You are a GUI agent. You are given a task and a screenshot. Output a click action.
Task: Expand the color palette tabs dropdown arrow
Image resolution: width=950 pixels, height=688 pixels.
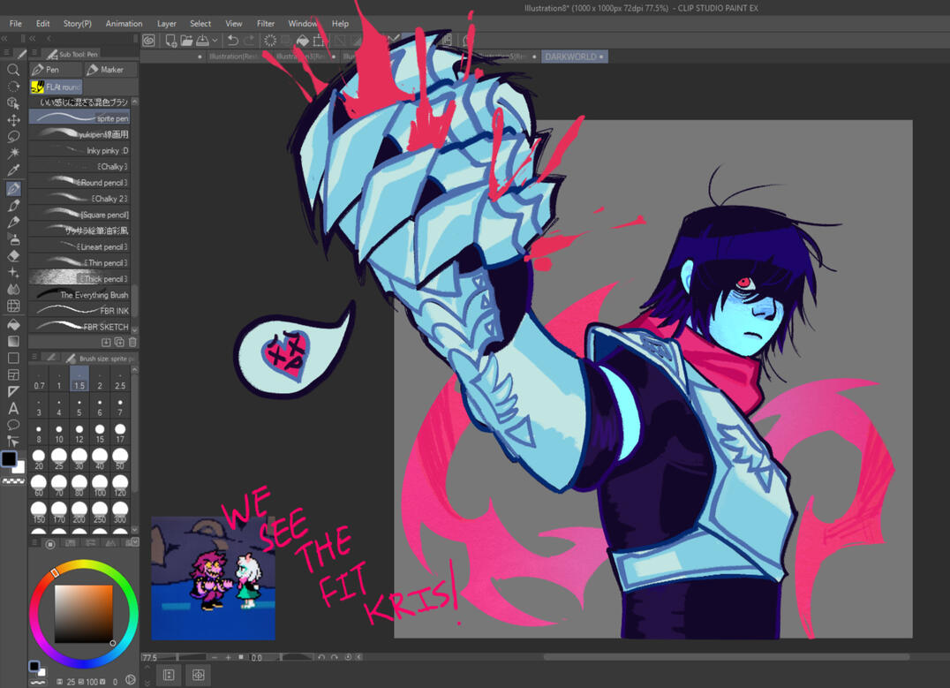(x=135, y=542)
